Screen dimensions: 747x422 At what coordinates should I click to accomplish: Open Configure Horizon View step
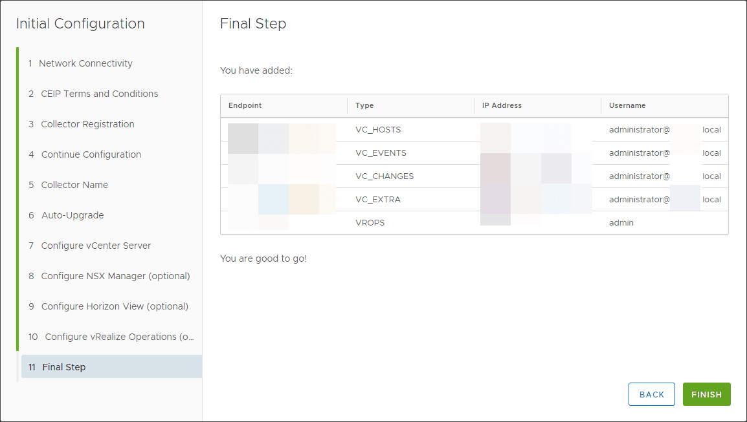pyautogui.click(x=115, y=306)
